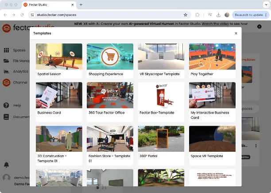The height and width of the screenshot is (193, 271).
Task: Click the Channel icon in sidebar
Action: pos(6,83)
